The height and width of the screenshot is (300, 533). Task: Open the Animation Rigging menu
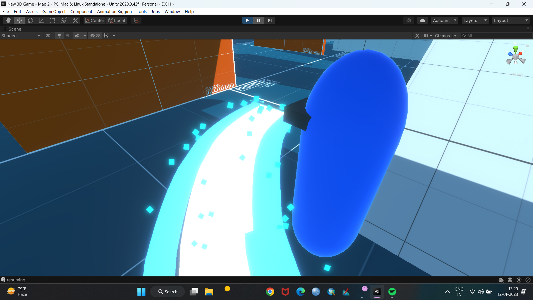point(114,11)
